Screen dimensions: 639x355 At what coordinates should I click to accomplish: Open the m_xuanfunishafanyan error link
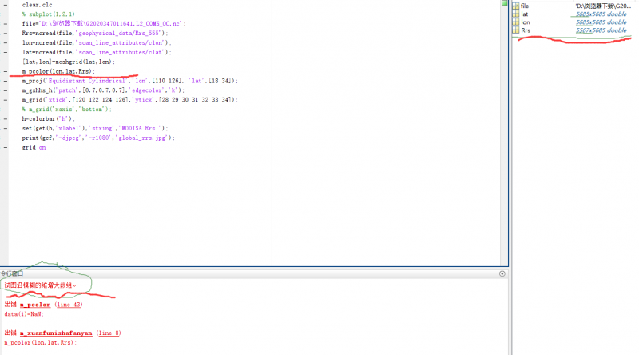coord(57,333)
